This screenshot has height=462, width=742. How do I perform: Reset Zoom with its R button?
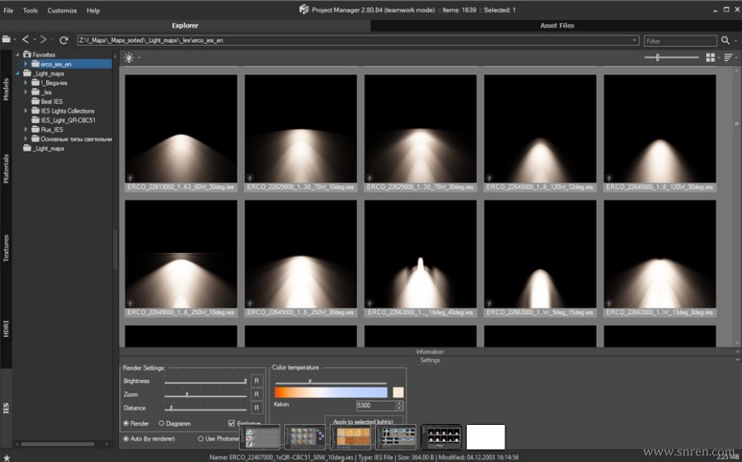tap(256, 394)
